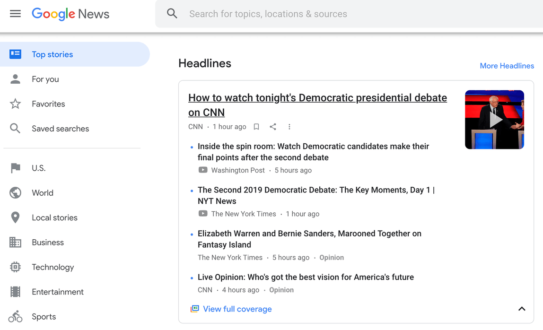Open Saved searches
This screenshot has width=543, height=330.
(61, 129)
